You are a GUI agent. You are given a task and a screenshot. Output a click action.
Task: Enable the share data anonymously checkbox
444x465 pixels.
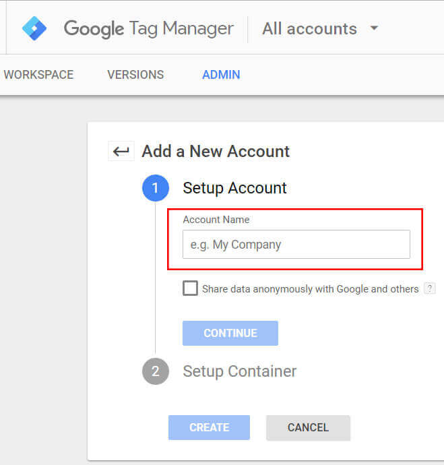[x=190, y=288]
